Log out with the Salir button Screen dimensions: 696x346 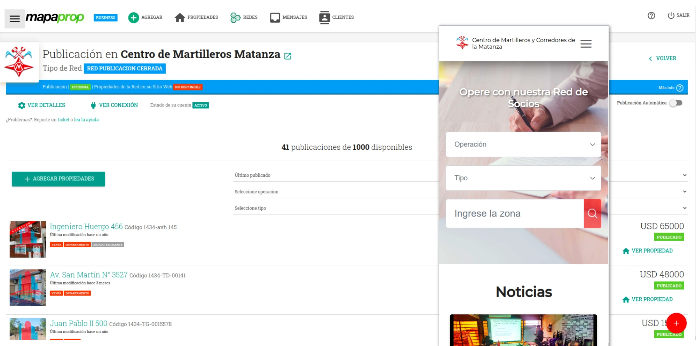point(678,15)
